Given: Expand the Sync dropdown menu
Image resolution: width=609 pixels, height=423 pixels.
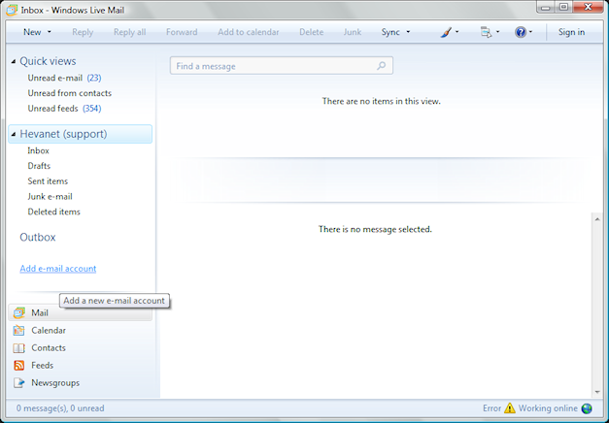Looking at the screenshot, I should coord(408,32).
